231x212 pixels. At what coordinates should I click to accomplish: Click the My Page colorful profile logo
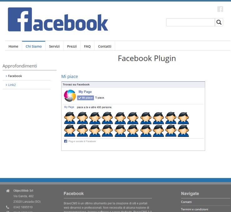point(70,95)
